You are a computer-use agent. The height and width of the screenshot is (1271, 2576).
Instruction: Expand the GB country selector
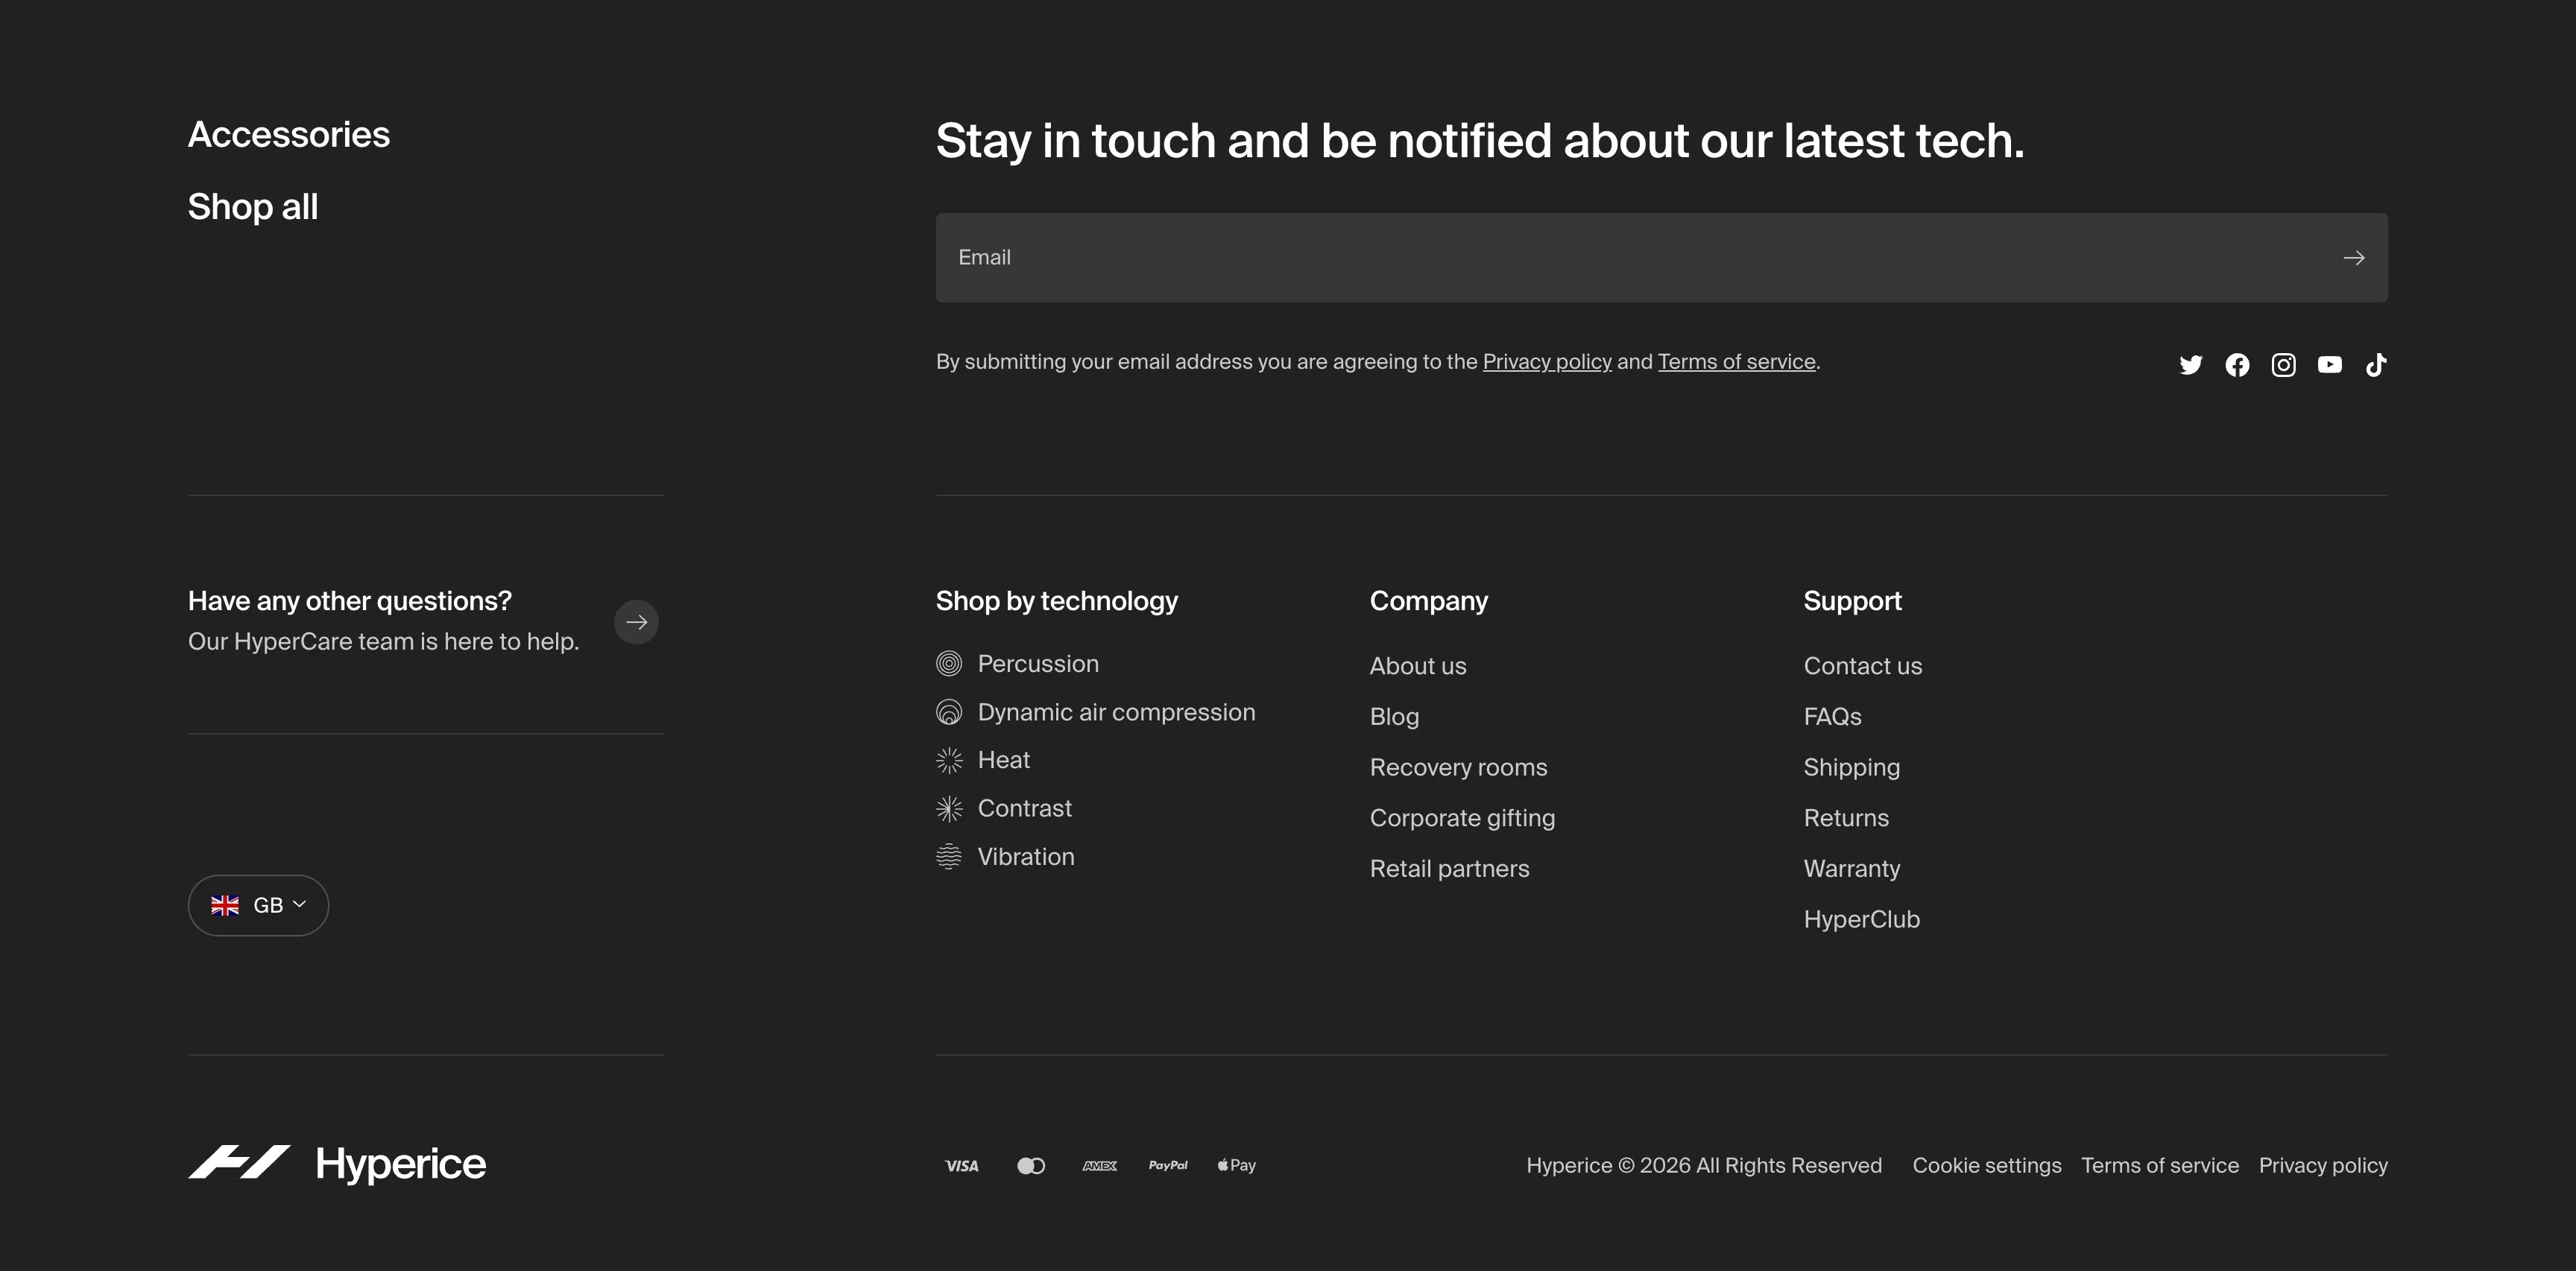tap(258, 905)
